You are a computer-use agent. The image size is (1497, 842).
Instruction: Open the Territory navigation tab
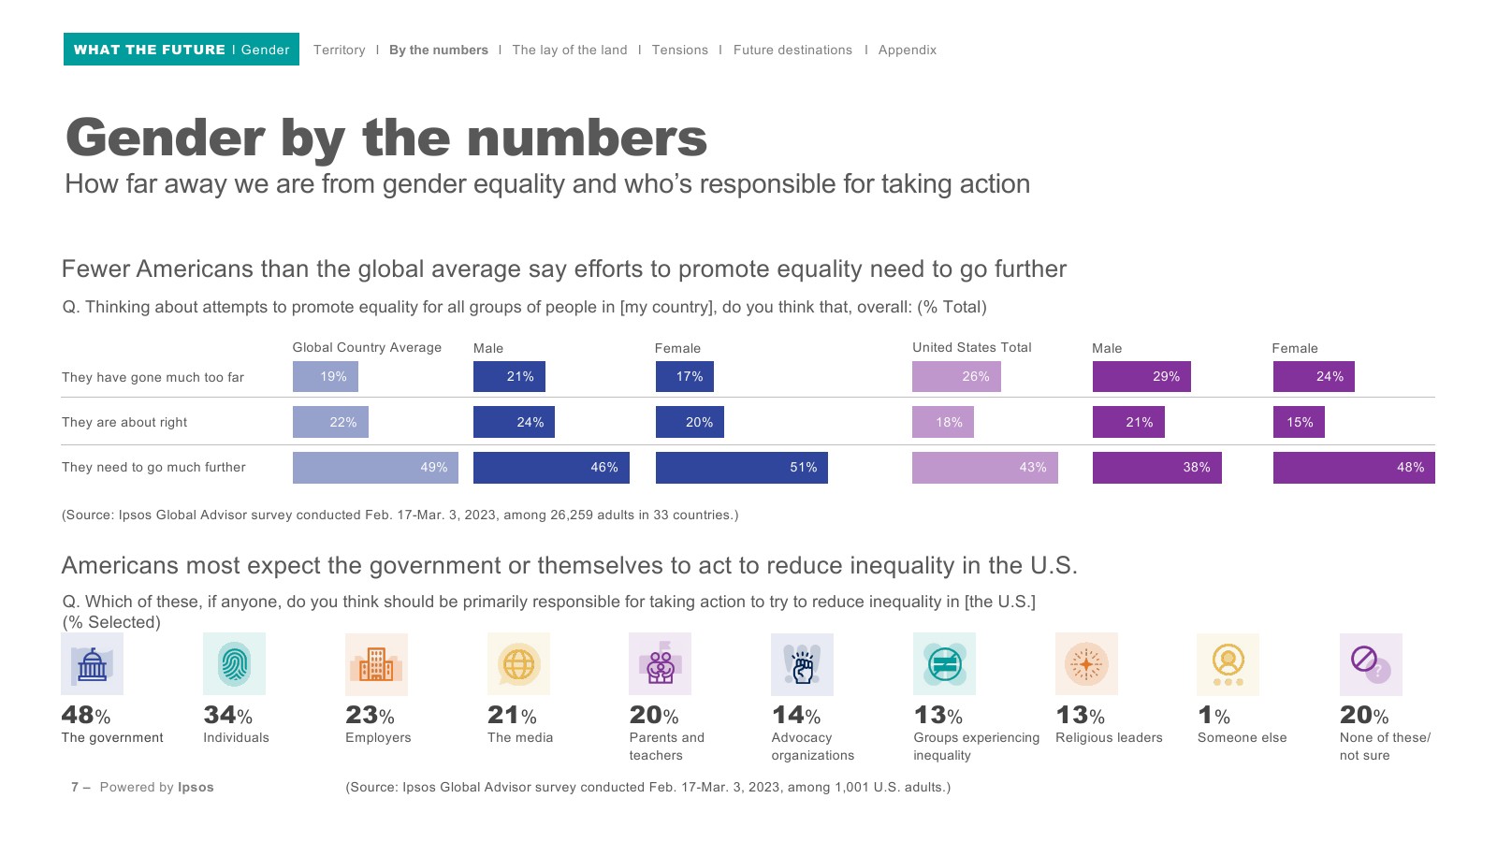(x=339, y=51)
